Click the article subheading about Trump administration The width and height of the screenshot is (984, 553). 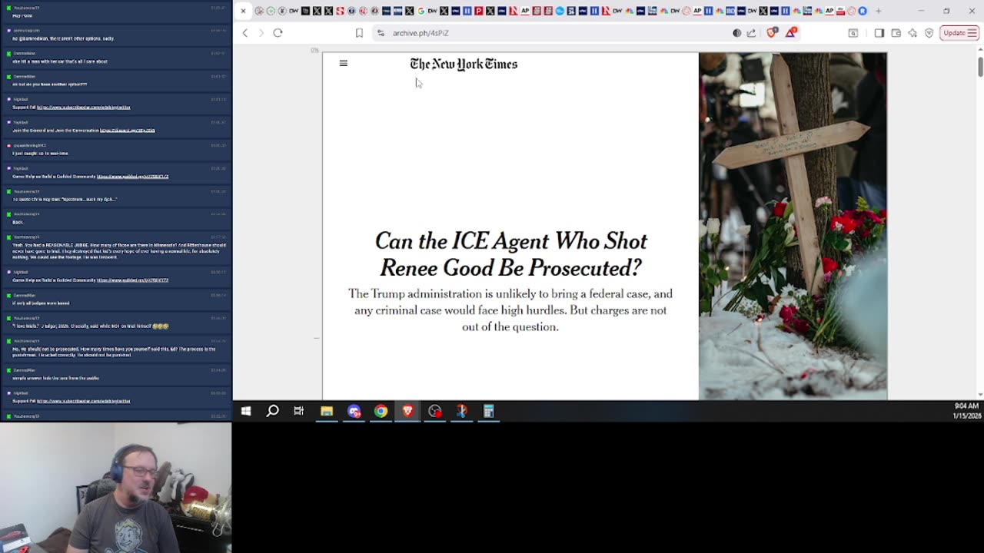click(x=510, y=310)
